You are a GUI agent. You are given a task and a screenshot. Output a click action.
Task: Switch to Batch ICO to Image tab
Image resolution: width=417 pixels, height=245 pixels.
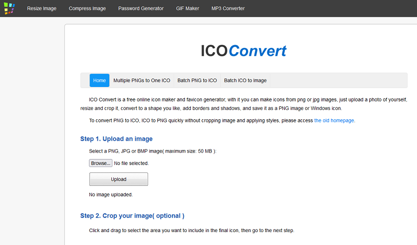245,81
